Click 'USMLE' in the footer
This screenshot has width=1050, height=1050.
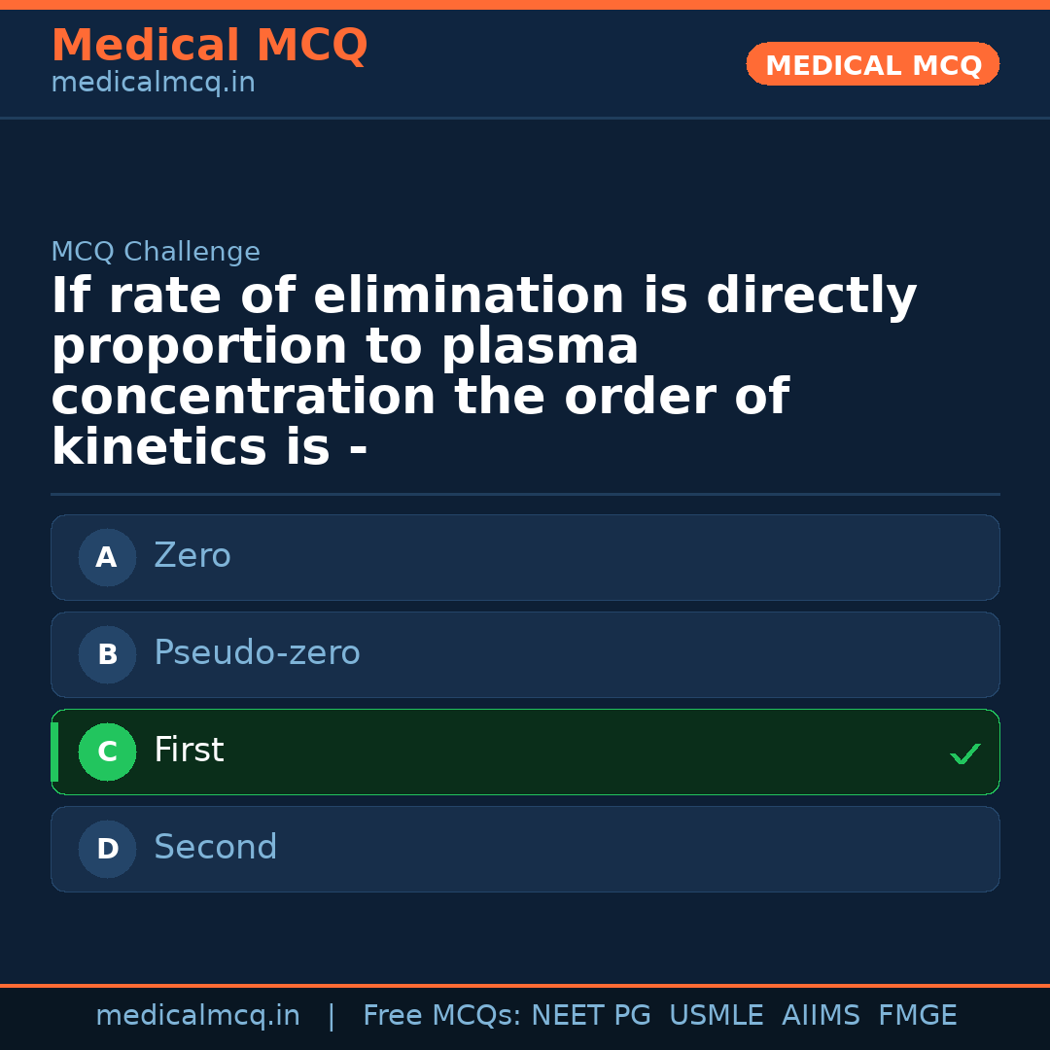716,1016
